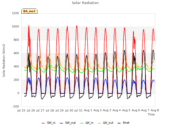Click the Jul 27 x-axis tick label

click(x=40, y=110)
